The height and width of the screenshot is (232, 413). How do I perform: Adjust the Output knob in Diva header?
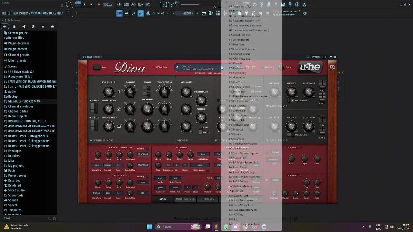pyautogui.click(x=281, y=67)
